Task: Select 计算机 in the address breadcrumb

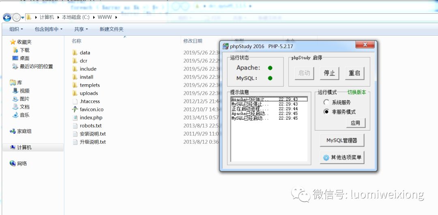Action: (x=47, y=17)
